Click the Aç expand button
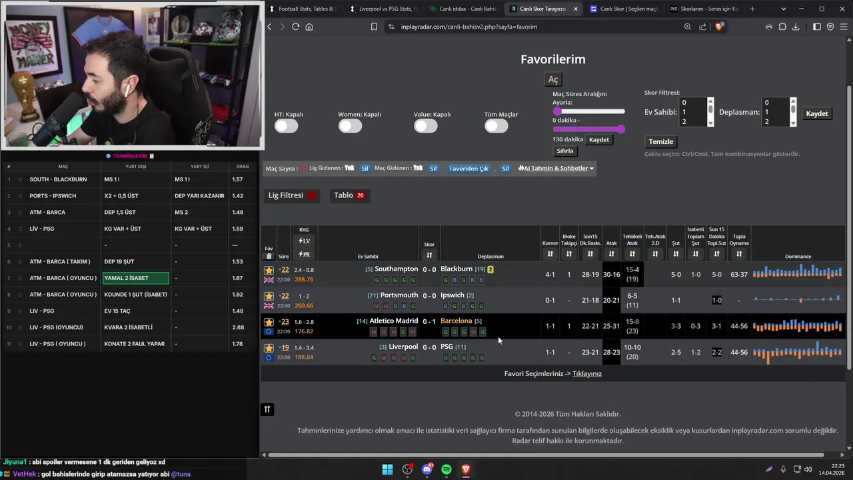Viewport: 853px width, 480px height. click(553, 79)
